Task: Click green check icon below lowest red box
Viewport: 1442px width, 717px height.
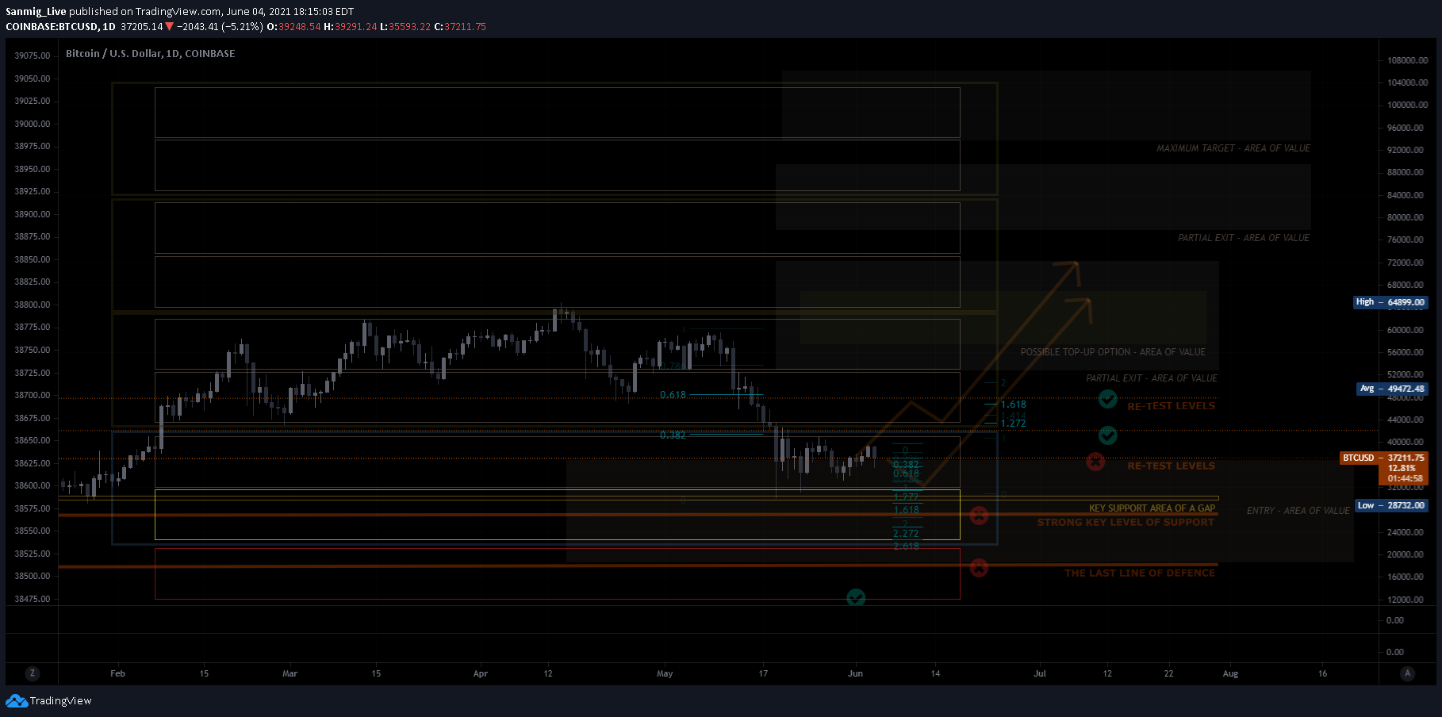Action: click(856, 597)
